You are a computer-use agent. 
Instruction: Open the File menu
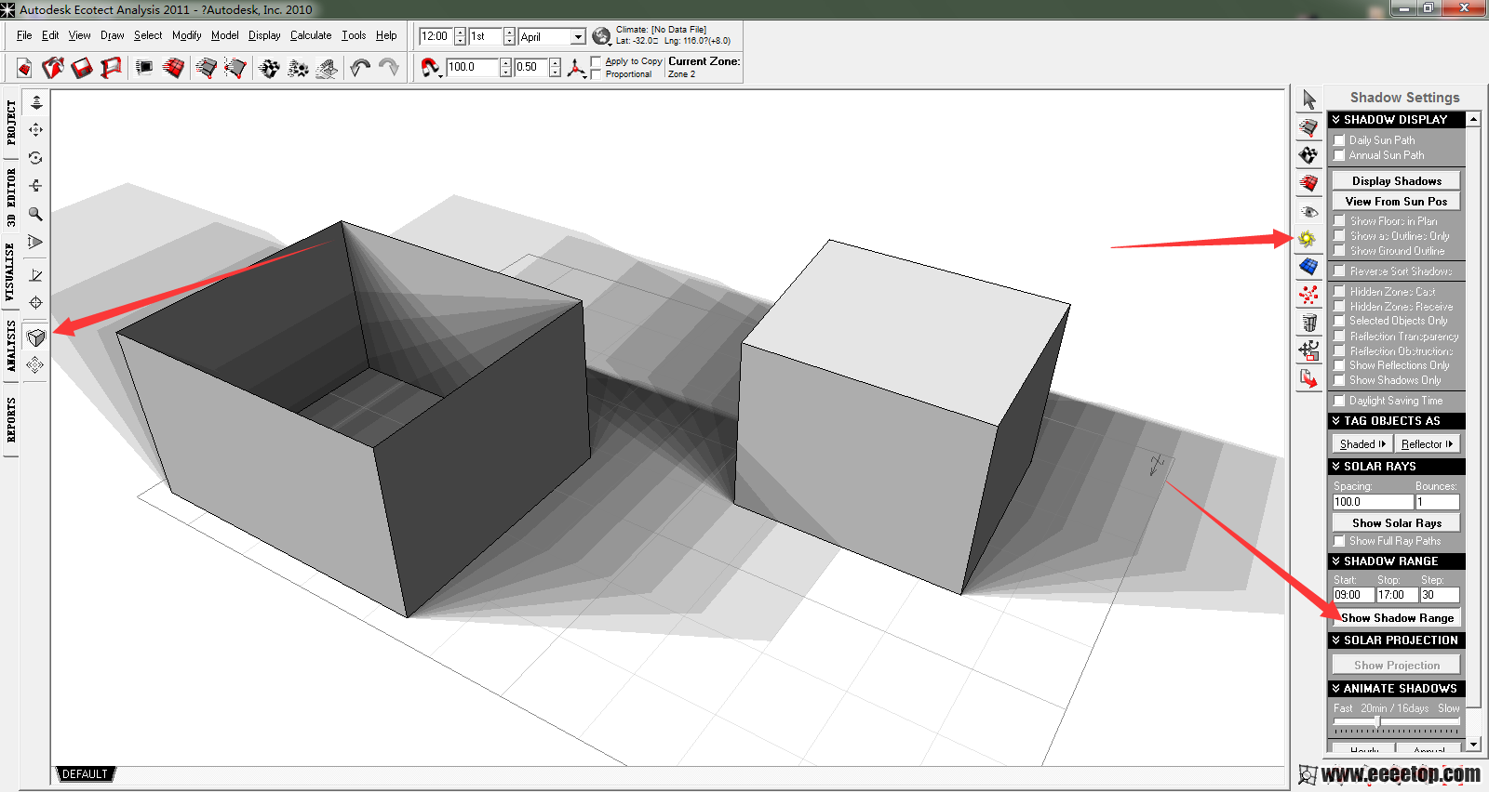(x=24, y=35)
